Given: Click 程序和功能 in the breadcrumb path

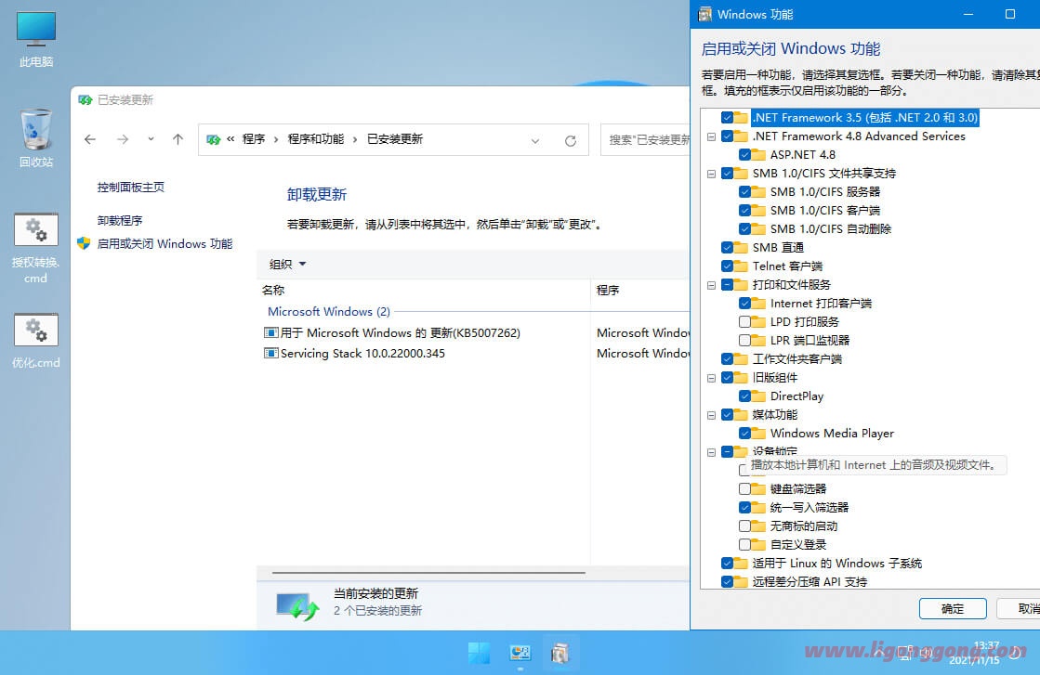Looking at the screenshot, I should pos(316,139).
